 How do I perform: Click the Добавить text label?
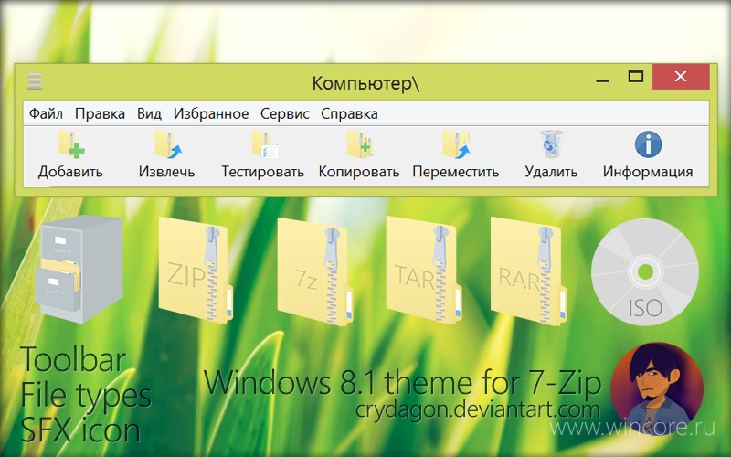coord(70,172)
